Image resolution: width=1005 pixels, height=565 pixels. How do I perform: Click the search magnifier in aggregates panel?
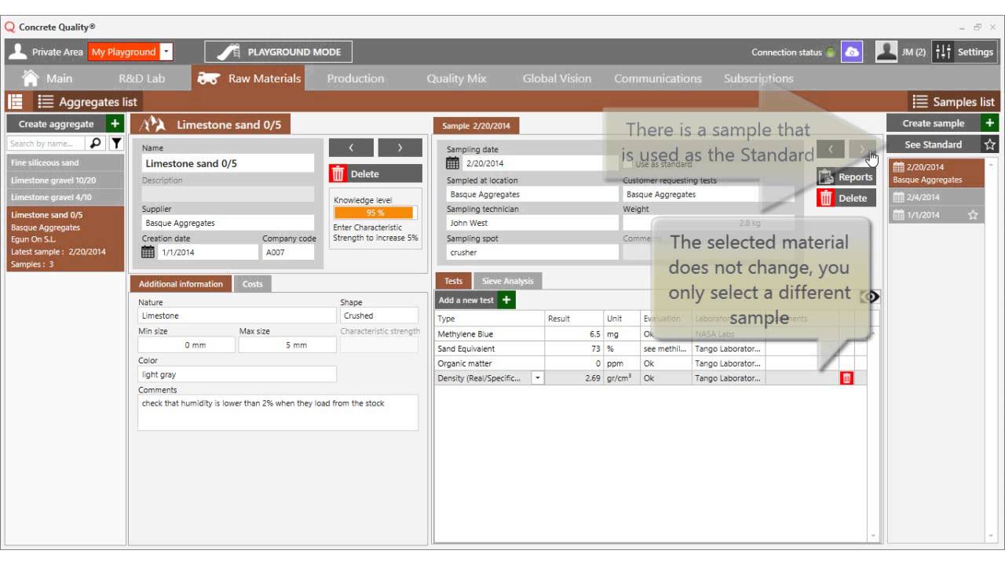point(95,143)
